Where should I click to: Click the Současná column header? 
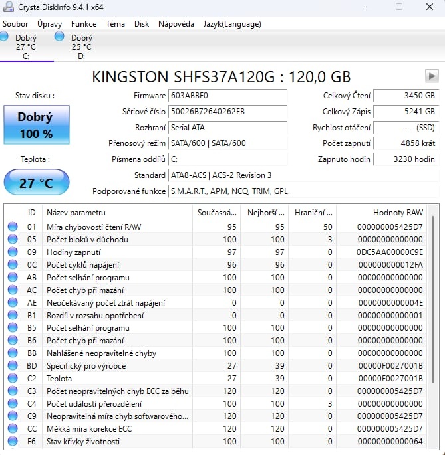click(217, 213)
